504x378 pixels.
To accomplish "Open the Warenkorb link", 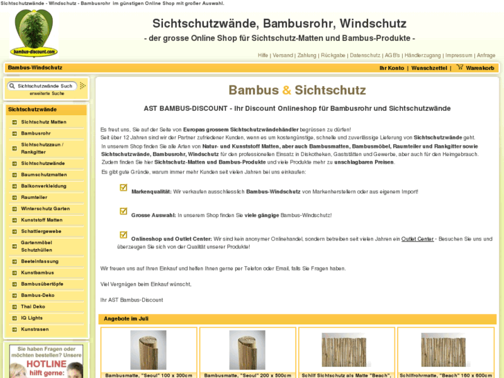I will [480, 68].
